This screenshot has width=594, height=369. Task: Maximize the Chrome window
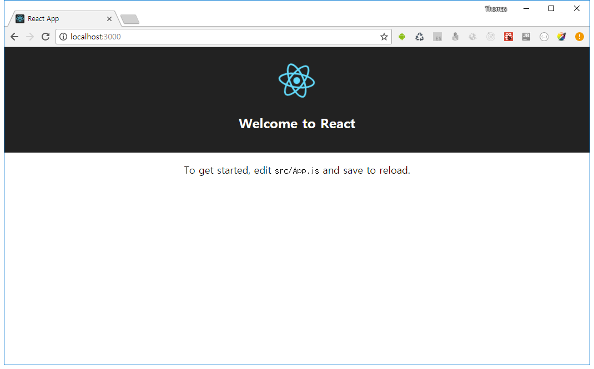[551, 9]
